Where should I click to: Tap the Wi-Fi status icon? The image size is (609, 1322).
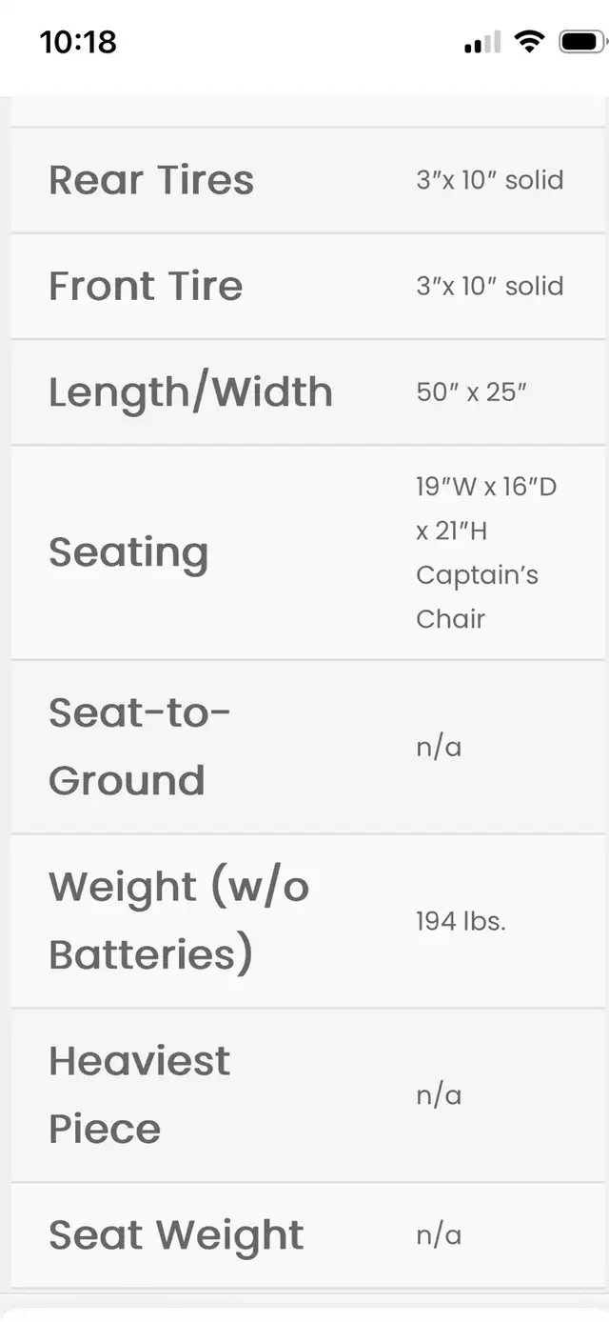(x=528, y=42)
